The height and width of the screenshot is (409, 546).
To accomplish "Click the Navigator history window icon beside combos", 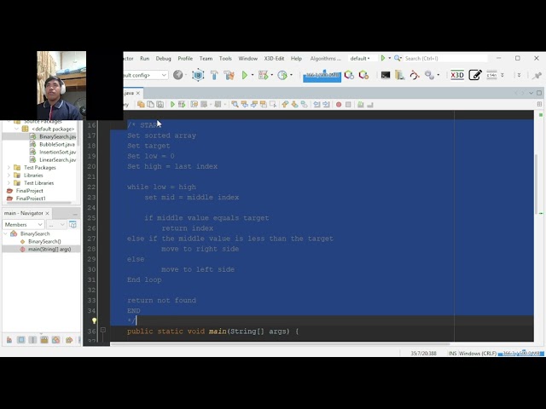I will point(73,224).
